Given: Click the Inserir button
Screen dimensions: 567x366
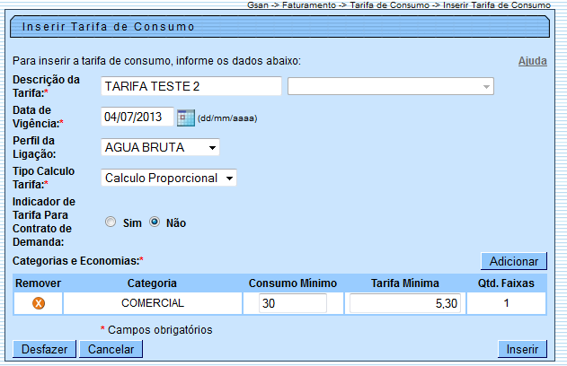Looking at the screenshot, I should pos(522,349).
